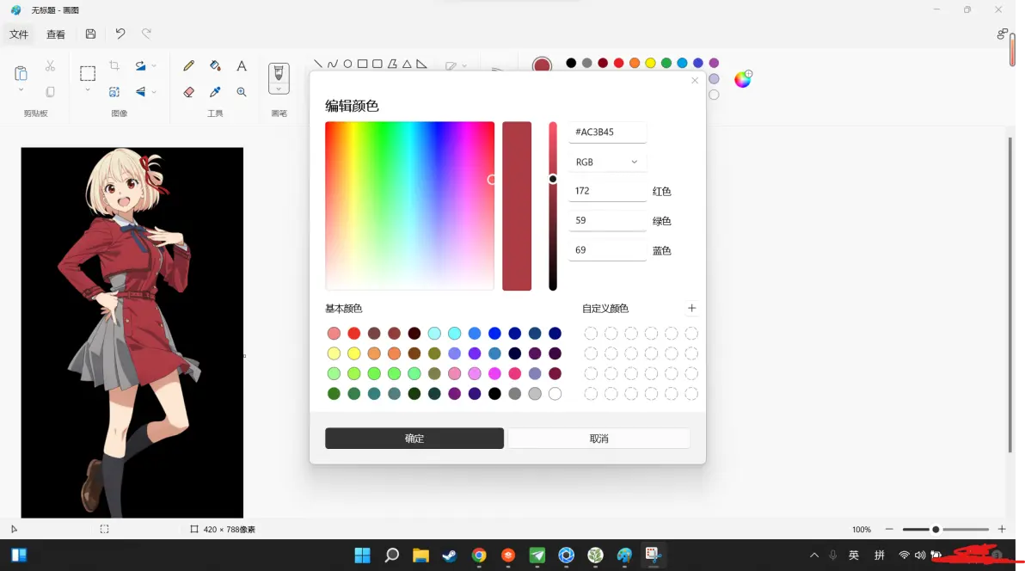1025x571 pixels.
Task: Open Steam from the taskbar
Action: (x=450, y=556)
